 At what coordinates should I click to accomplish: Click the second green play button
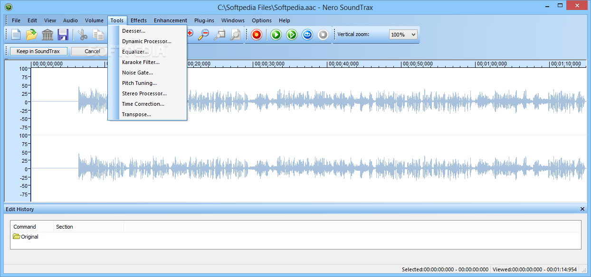[x=292, y=35]
